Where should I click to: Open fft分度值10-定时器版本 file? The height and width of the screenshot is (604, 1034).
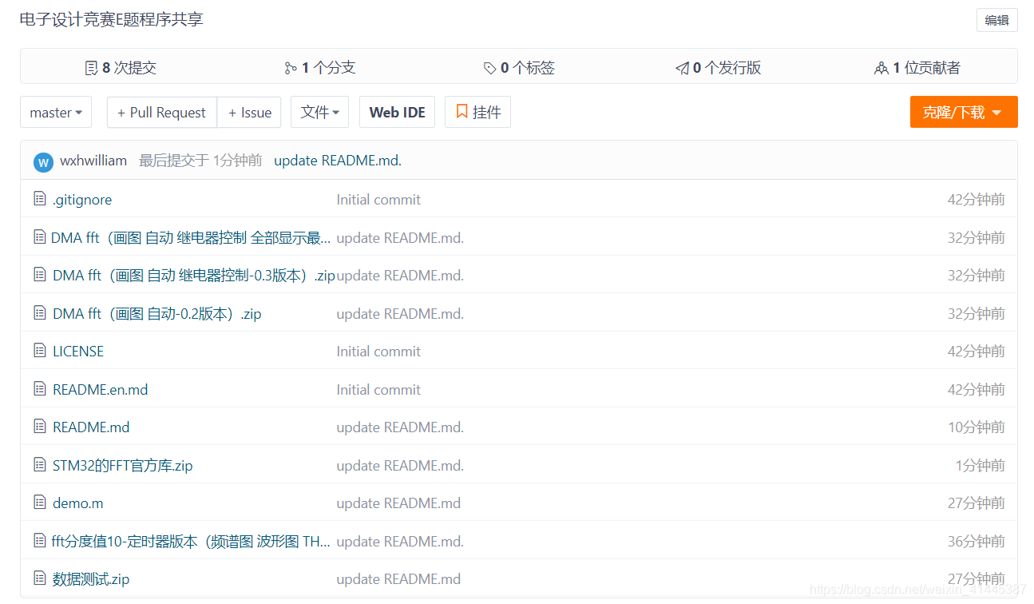[191, 542]
